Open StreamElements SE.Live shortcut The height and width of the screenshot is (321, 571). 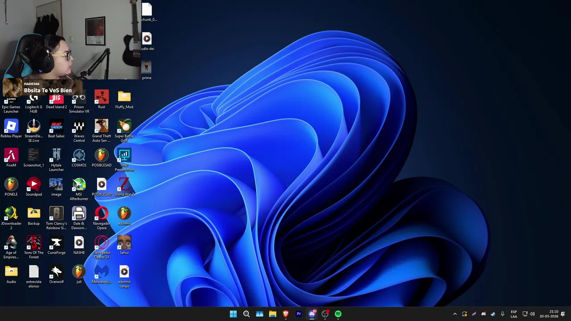[x=33, y=131]
